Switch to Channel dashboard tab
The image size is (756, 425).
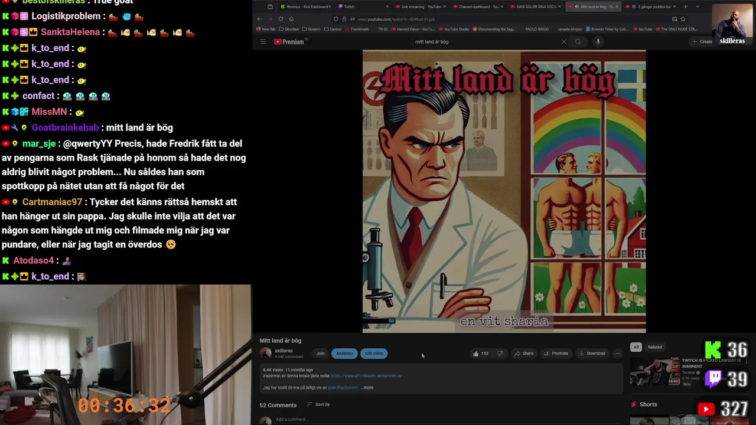478,6
